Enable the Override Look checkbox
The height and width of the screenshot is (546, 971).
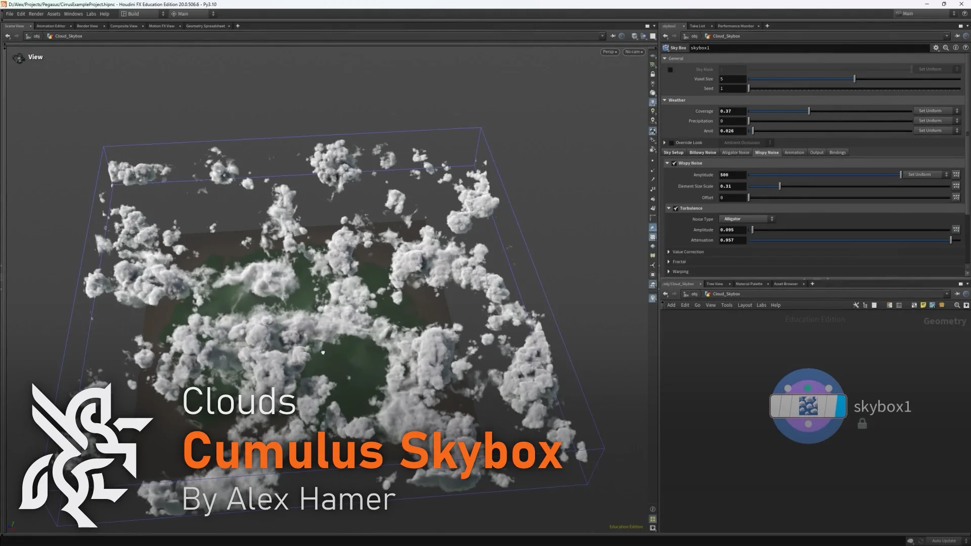click(672, 143)
